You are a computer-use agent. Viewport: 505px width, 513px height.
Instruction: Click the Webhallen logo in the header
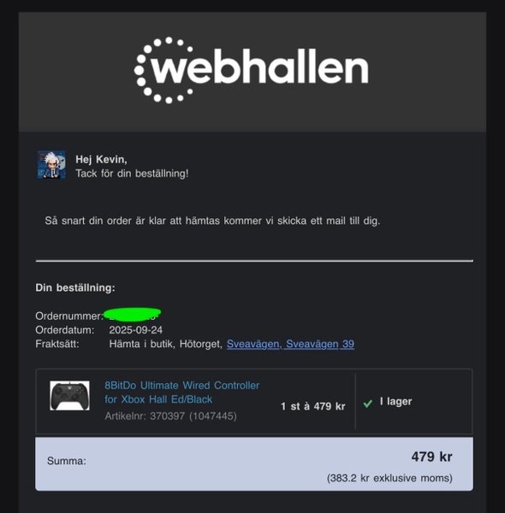pyautogui.click(x=251, y=70)
